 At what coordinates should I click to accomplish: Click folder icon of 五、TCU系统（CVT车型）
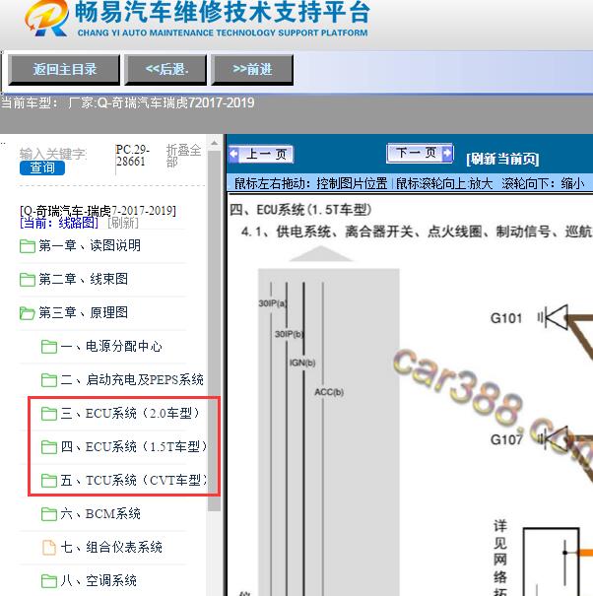tap(49, 481)
